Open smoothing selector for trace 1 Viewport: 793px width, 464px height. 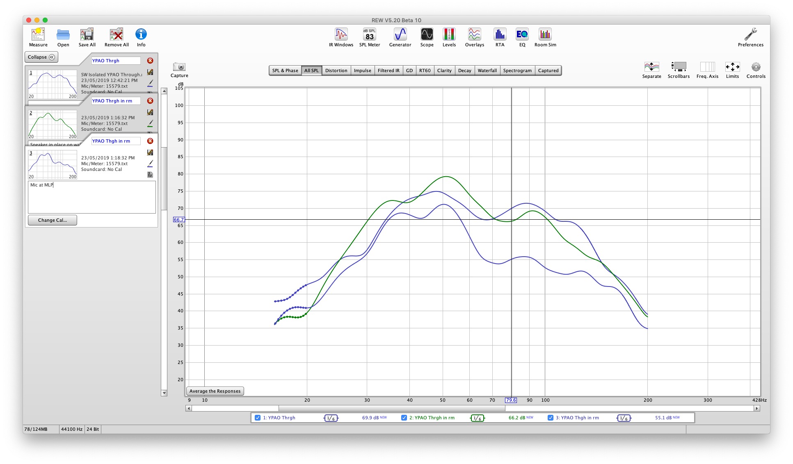pyautogui.click(x=331, y=418)
